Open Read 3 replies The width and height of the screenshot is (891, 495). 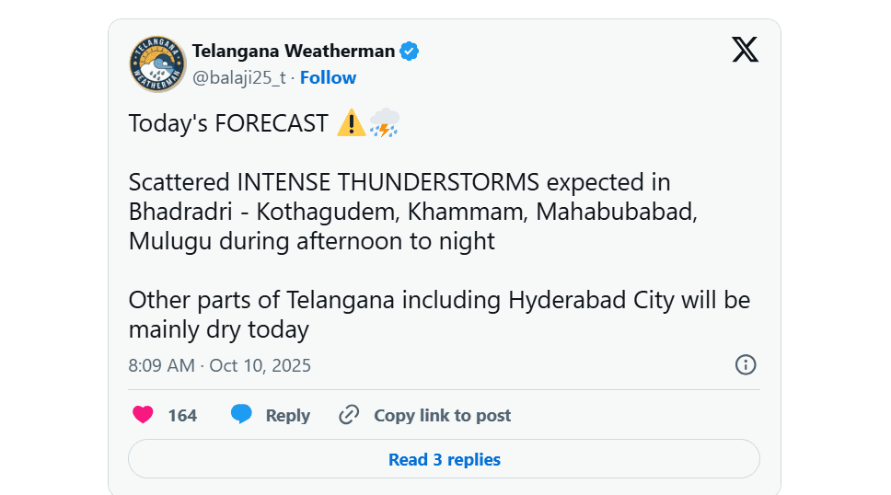click(444, 459)
